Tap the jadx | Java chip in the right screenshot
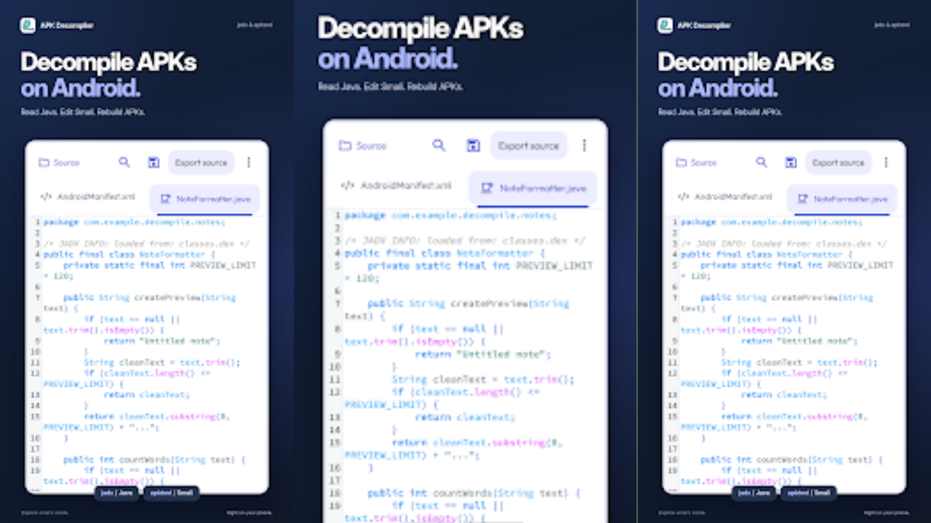The image size is (931, 523). (x=754, y=492)
